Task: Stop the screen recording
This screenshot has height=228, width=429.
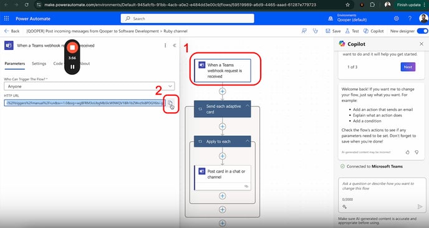Action: 72,47
